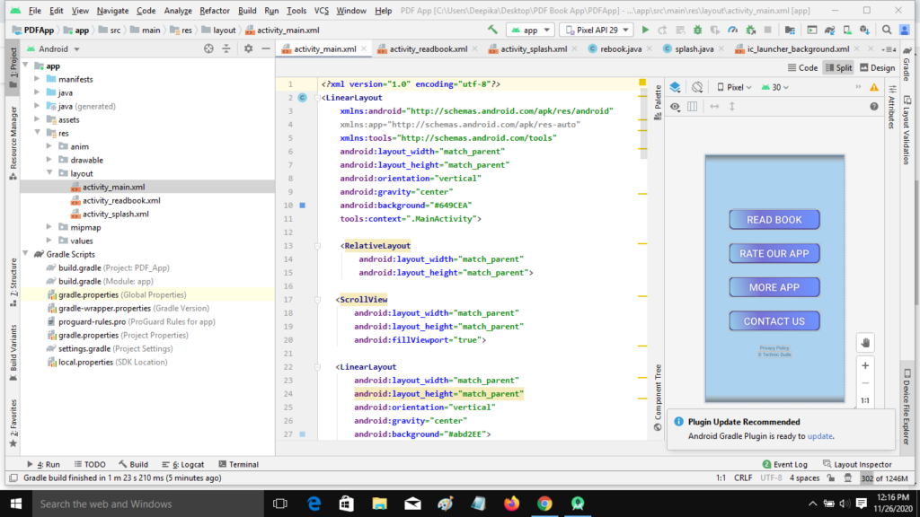Open the Refactor menu
This screenshot has height=517, width=920.
[x=214, y=11]
